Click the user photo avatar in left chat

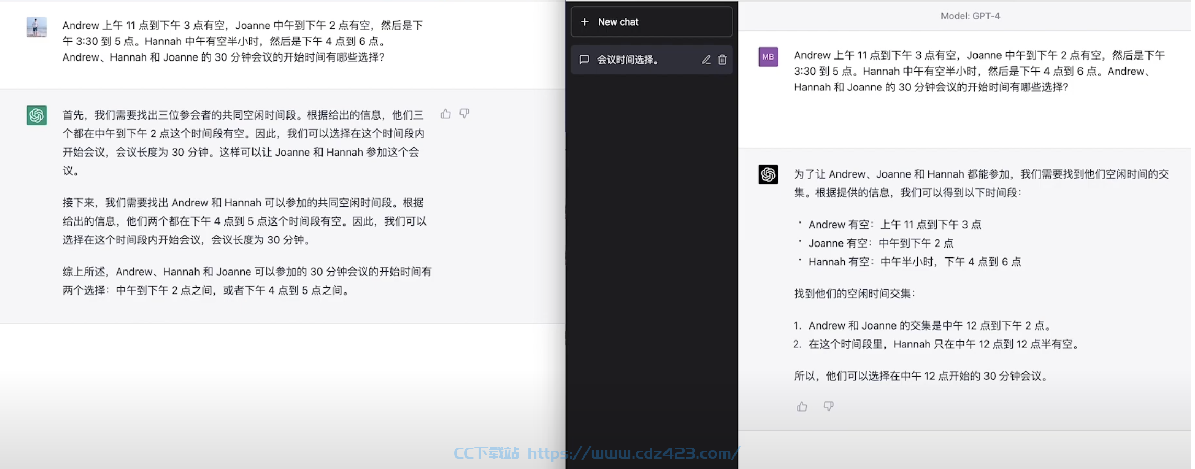37,27
